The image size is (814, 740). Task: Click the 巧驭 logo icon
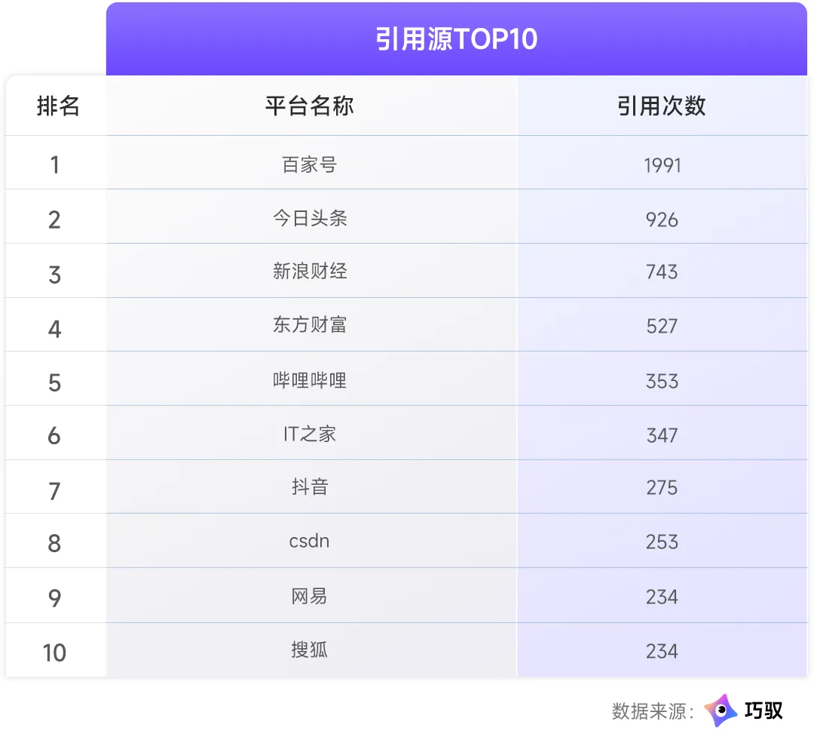coord(720,711)
